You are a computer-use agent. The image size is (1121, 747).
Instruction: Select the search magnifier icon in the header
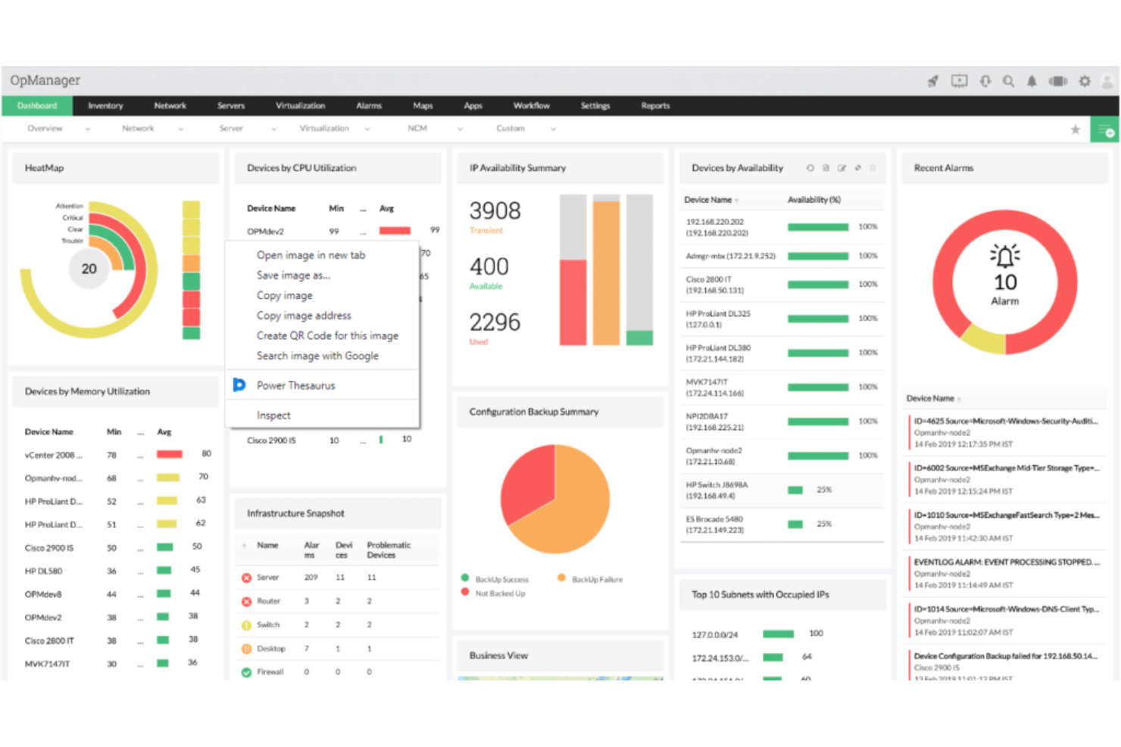(x=1008, y=81)
